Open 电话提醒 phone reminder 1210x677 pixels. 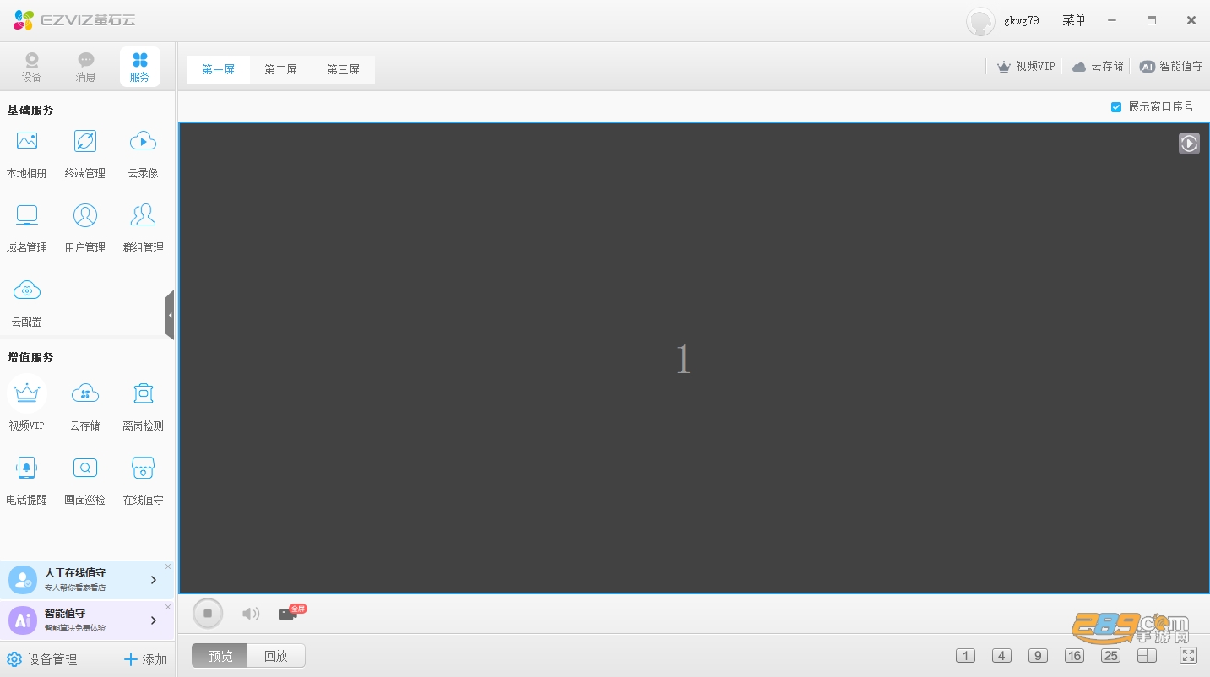pos(27,479)
